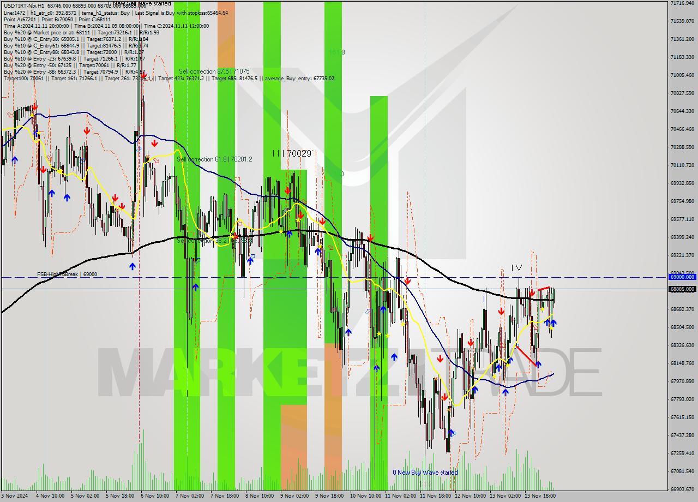This screenshot has height=502, width=698.
Task: Click the Target100: 70061 targets line
Action: pos(169,78)
